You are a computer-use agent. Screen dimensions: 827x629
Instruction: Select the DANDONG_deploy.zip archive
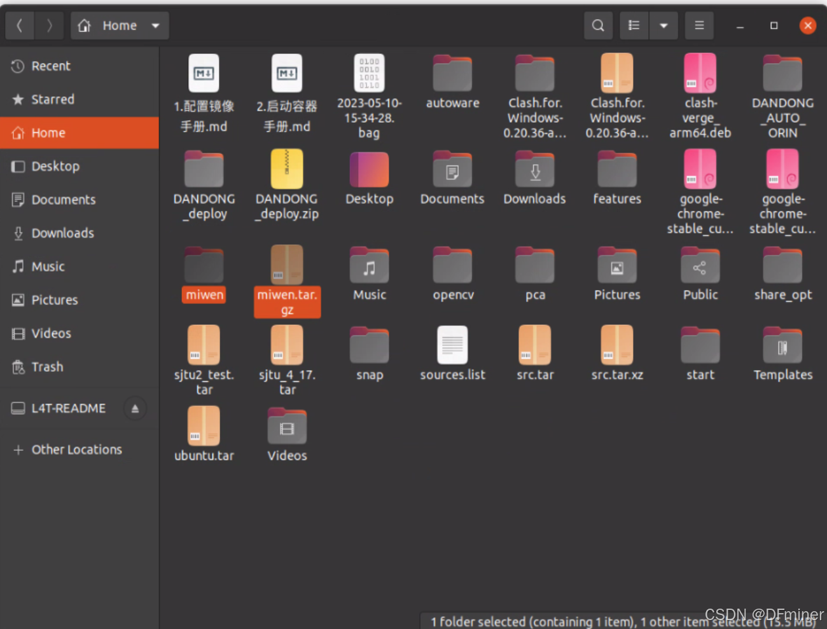pyautogui.click(x=287, y=185)
